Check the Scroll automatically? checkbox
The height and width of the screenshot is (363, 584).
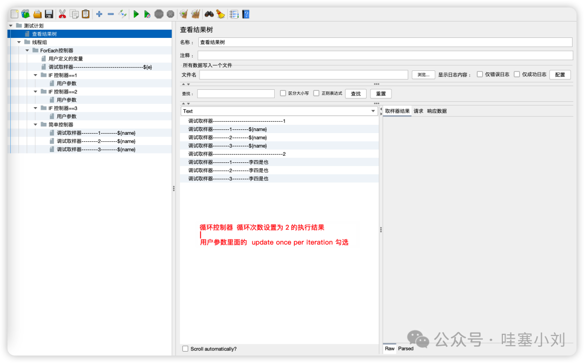(185, 348)
